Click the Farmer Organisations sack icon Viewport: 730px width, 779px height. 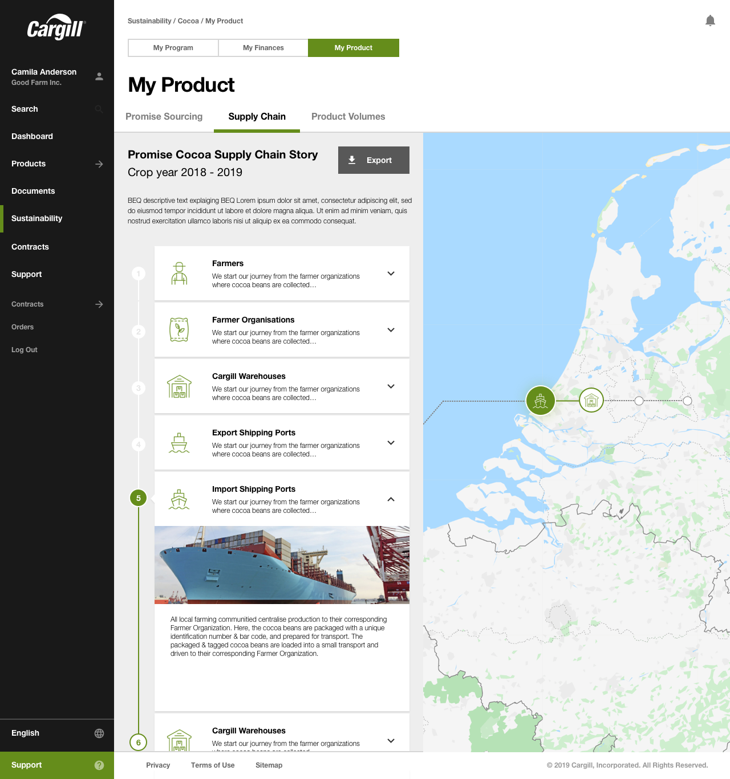pyautogui.click(x=179, y=330)
